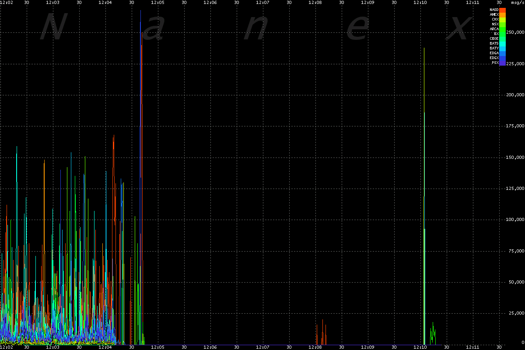
Task: Select the PSX legend label
Action: pos(495,63)
